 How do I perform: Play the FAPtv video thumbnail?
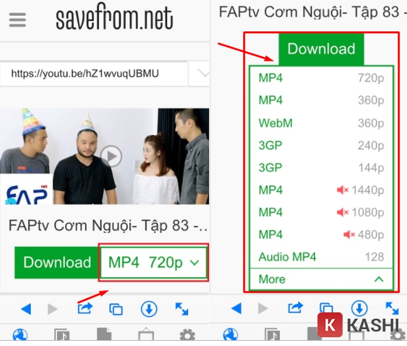coord(111,156)
